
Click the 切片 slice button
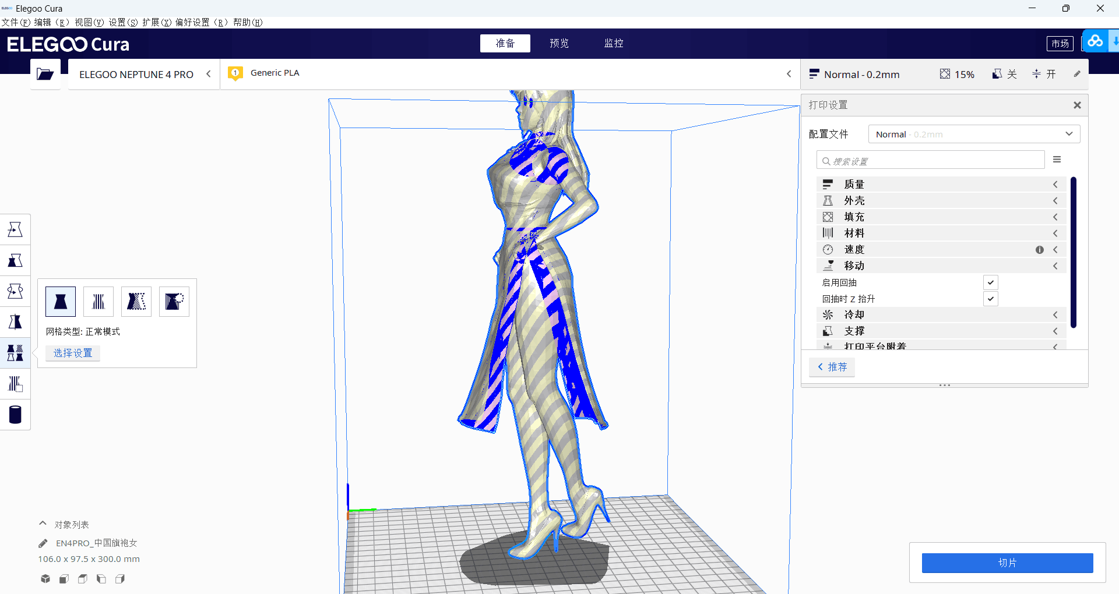point(1007,563)
